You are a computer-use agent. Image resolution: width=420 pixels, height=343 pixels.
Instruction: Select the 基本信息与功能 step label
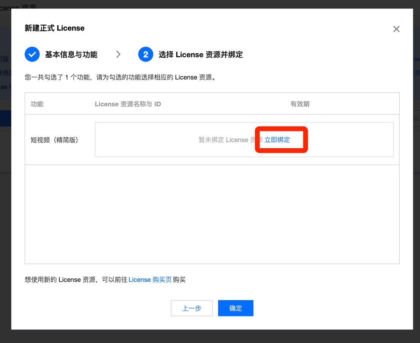pyautogui.click(x=71, y=55)
